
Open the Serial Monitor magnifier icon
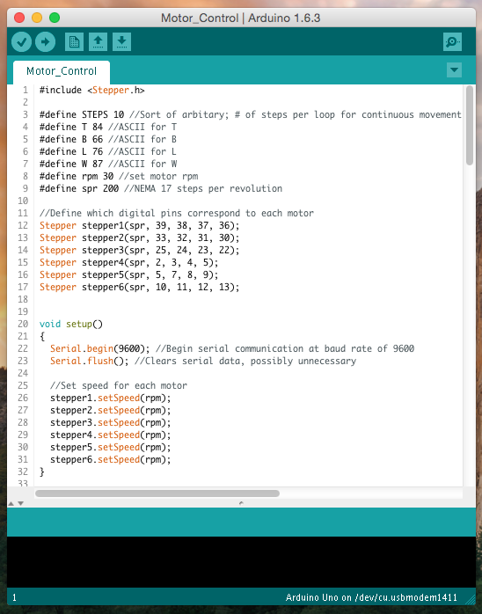[452, 42]
